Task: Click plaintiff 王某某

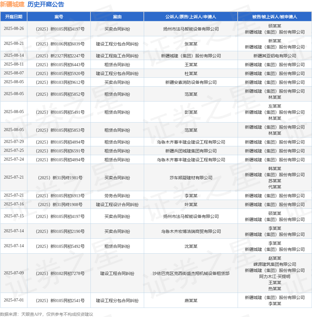Action: pos(191,65)
